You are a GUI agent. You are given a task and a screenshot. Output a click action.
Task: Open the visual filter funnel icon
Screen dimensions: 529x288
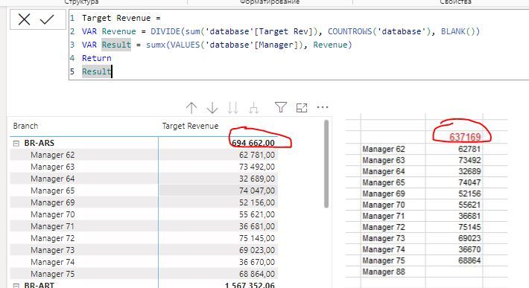tap(281, 107)
